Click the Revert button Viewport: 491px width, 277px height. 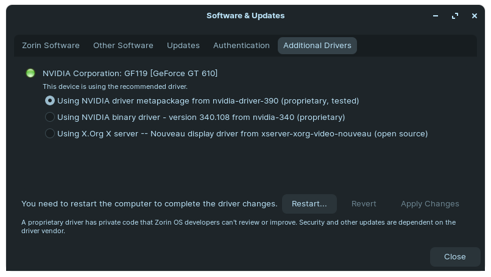364,204
